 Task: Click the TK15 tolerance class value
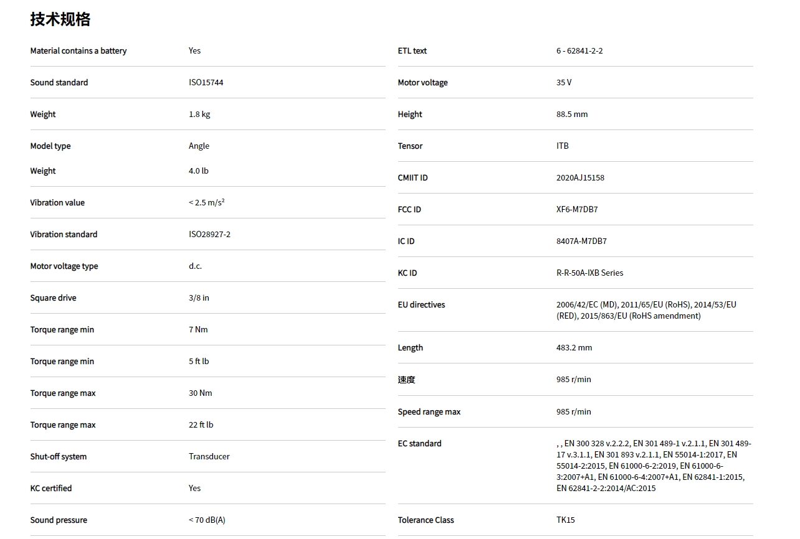pyautogui.click(x=566, y=520)
